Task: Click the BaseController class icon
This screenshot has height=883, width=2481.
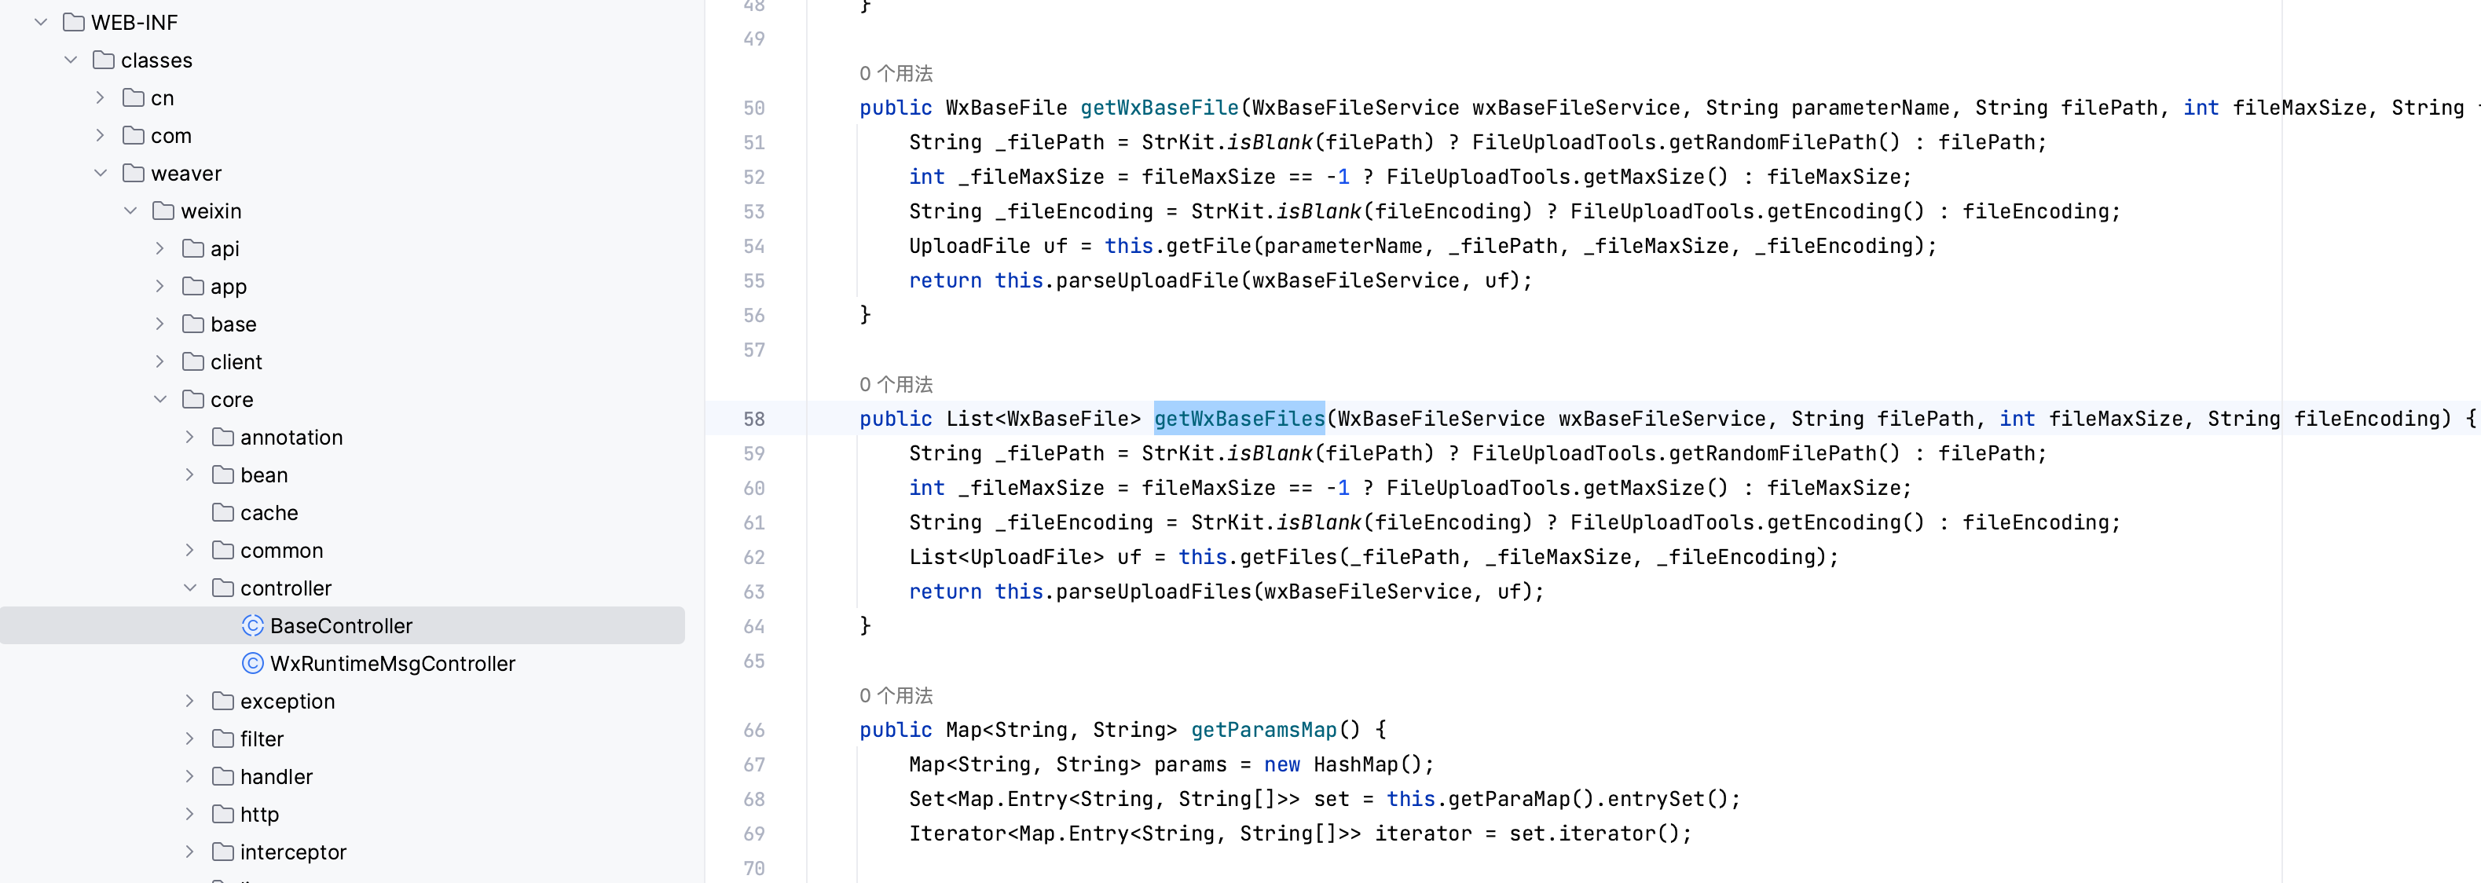Action: pyautogui.click(x=252, y=626)
